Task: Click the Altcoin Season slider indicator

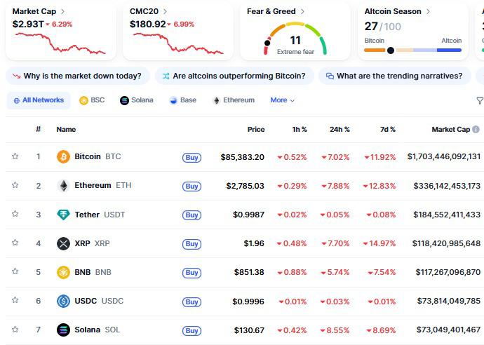Action: point(391,50)
